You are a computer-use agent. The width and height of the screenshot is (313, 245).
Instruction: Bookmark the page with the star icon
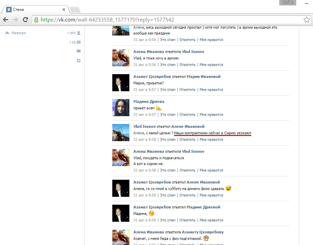306,20
